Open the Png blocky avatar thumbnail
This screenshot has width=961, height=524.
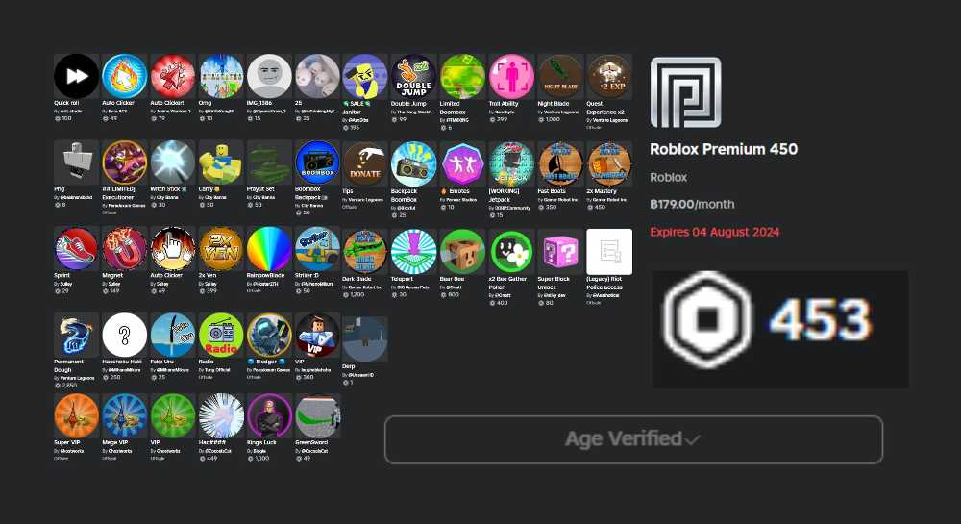point(76,163)
